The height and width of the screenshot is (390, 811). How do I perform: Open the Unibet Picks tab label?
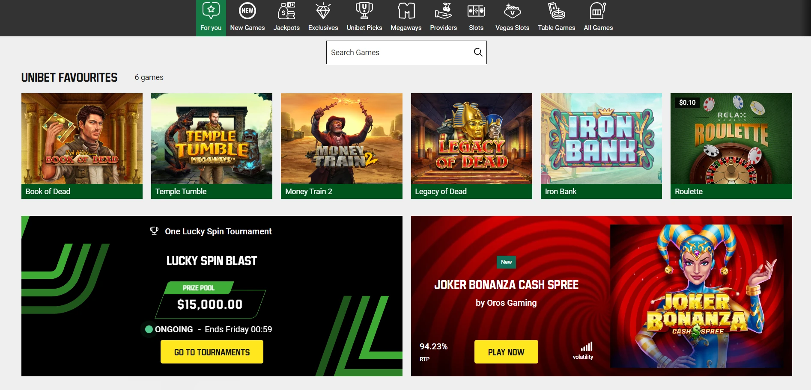point(364,28)
